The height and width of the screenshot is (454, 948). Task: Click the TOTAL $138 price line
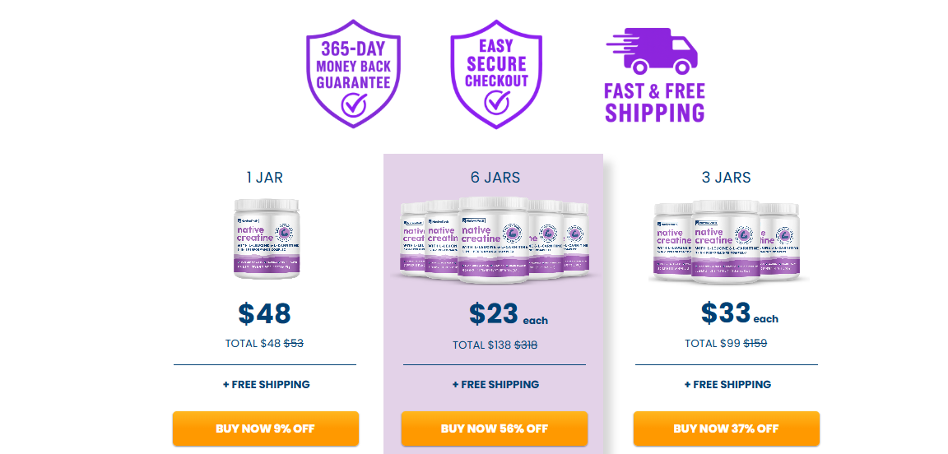[495, 345]
